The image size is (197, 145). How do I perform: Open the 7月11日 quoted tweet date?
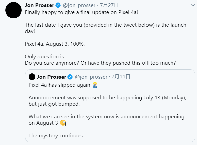click(121, 77)
